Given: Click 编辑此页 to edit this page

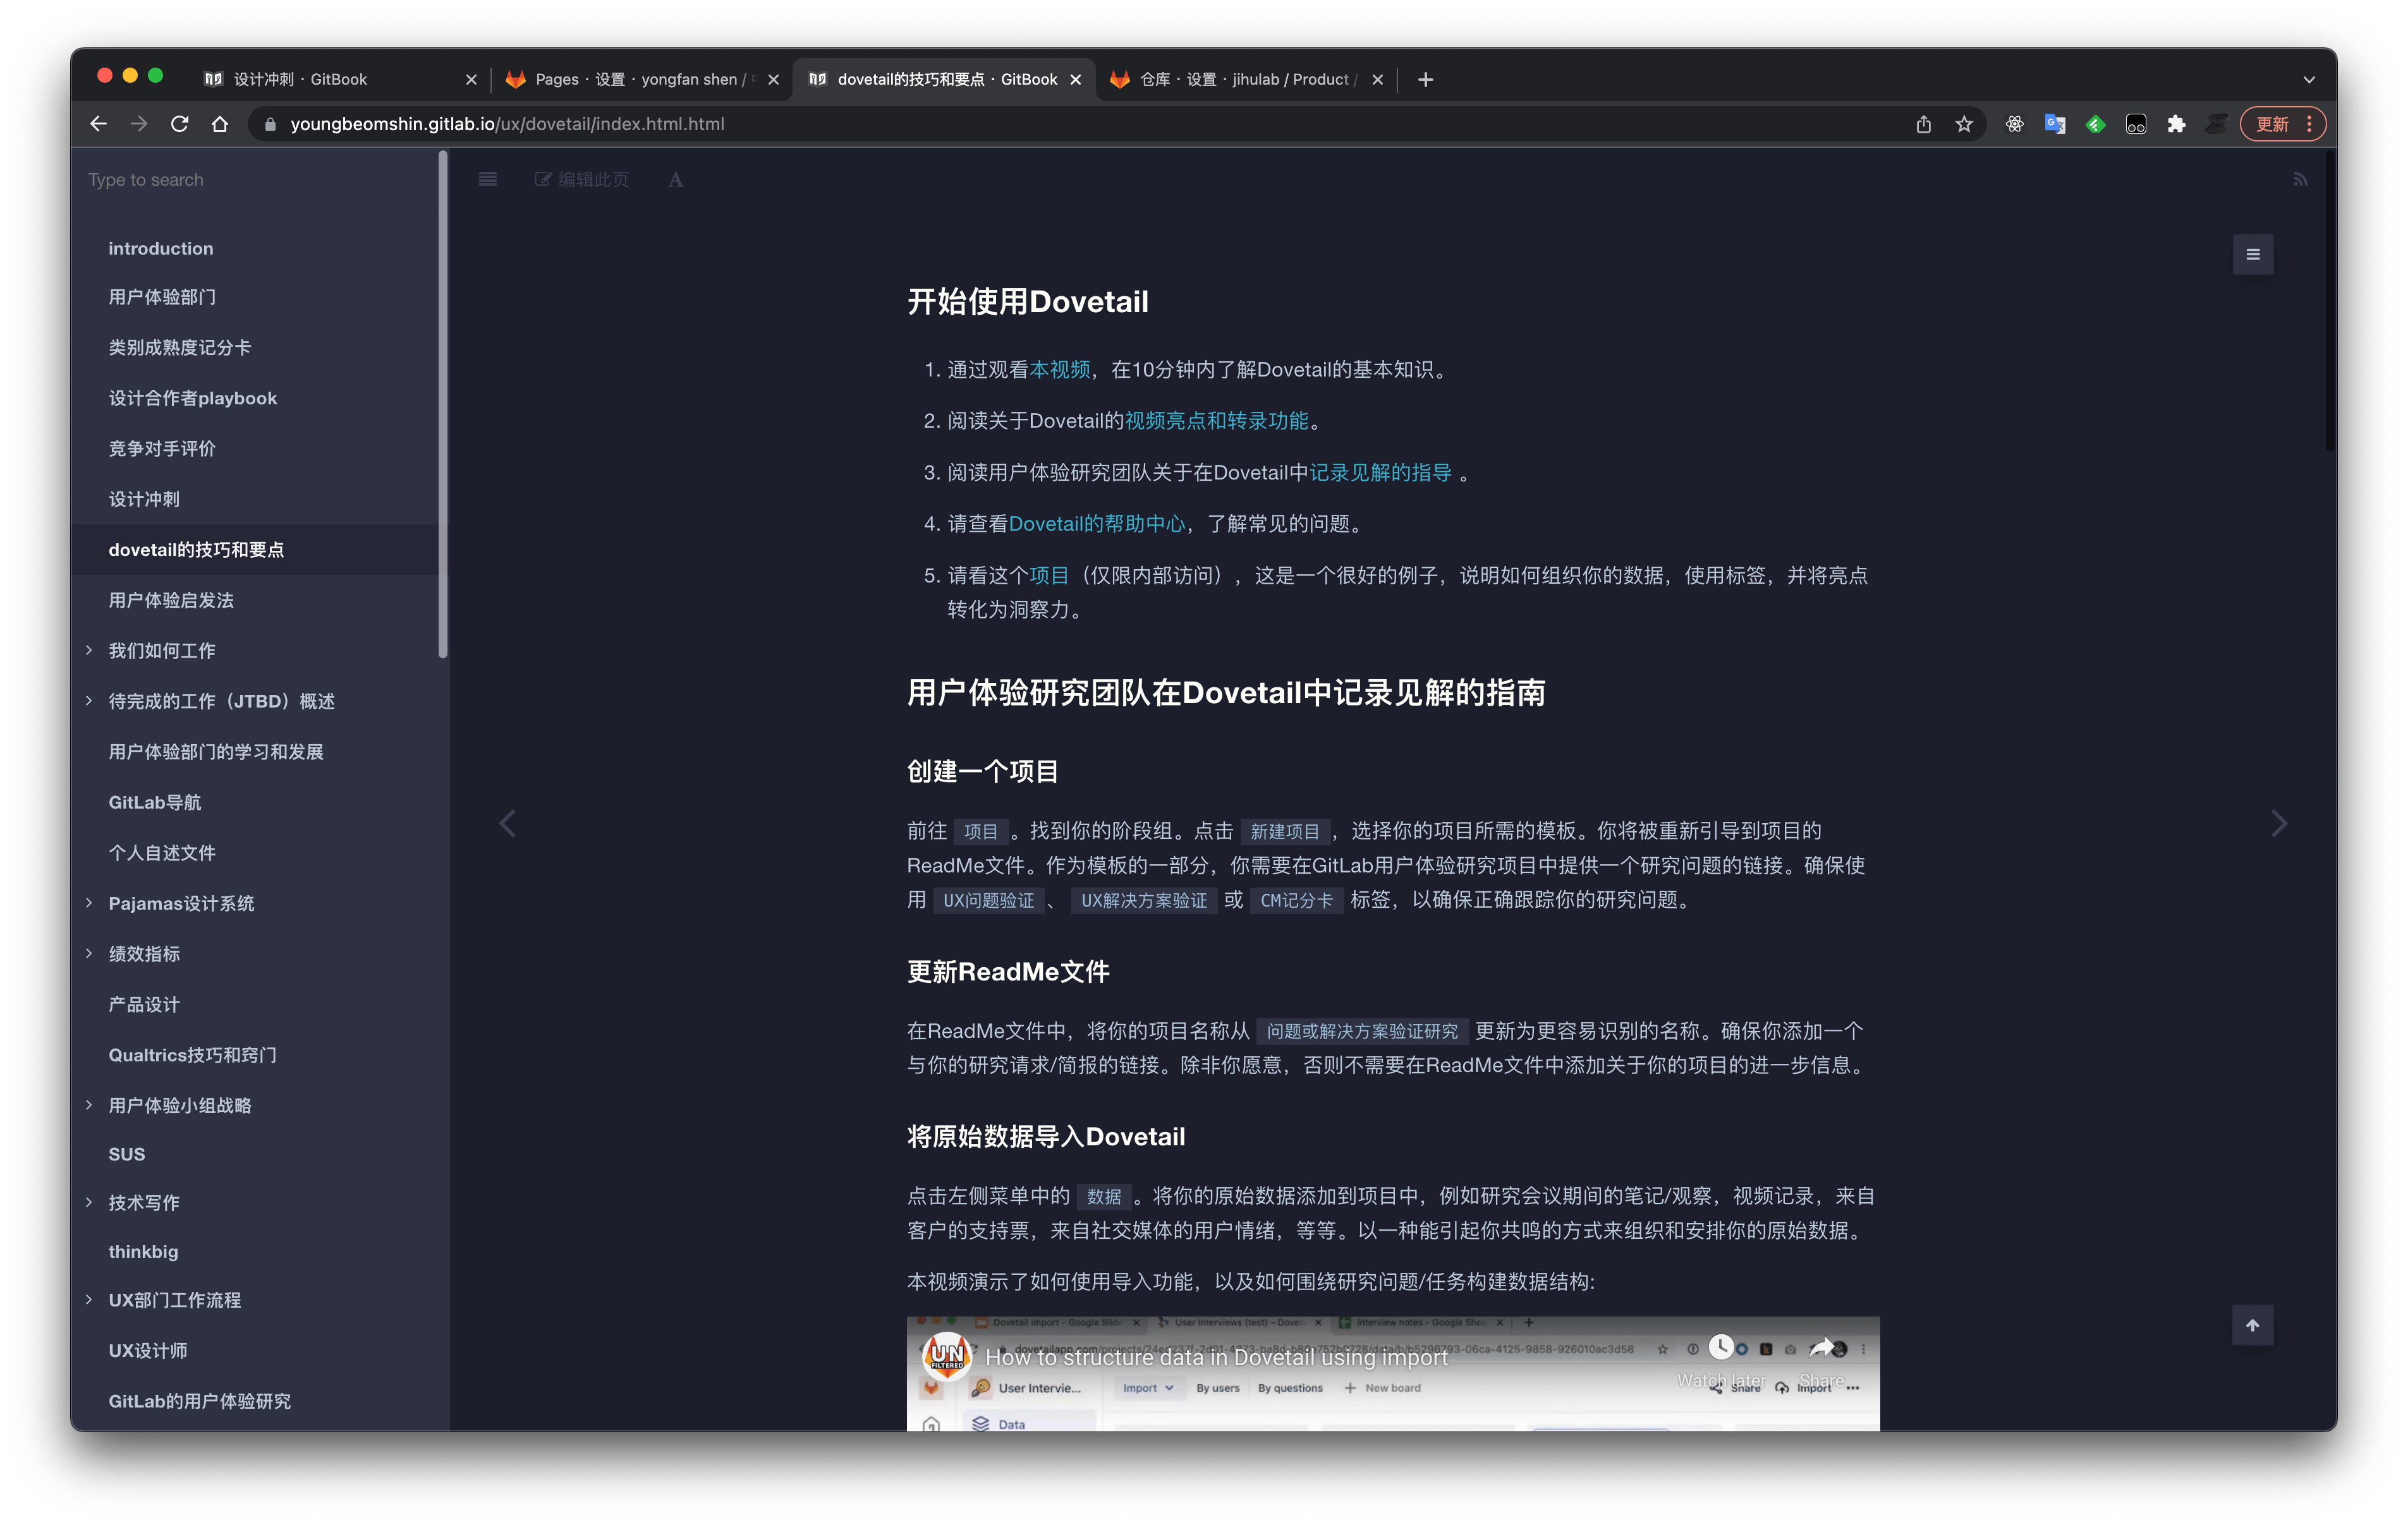Looking at the screenshot, I should [x=582, y=179].
